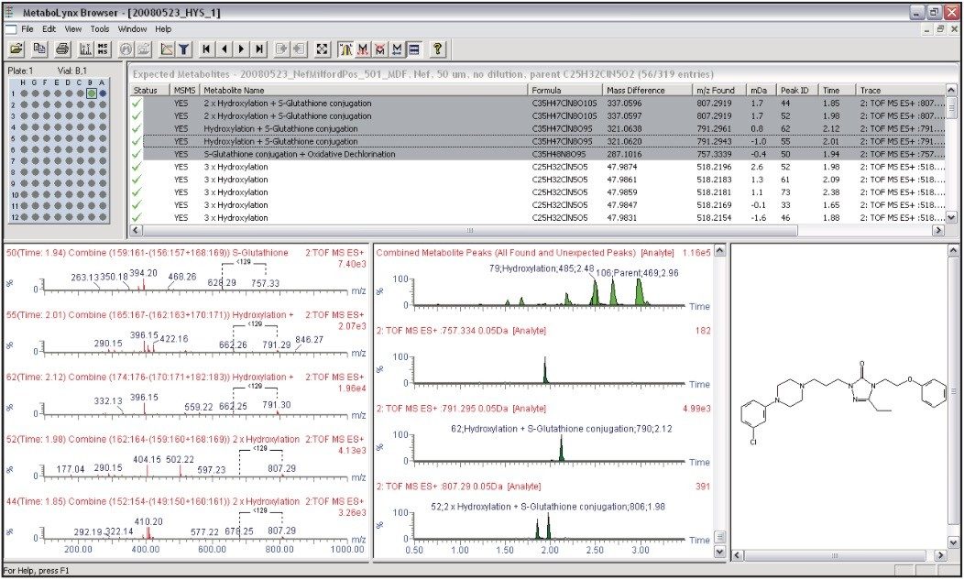Click the blue funnel filter icon
The height and width of the screenshot is (580, 964).
tap(183, 49)
